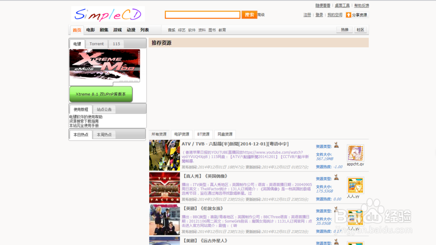Image resolution: width=436 pixels, height=245 pixels.
Task: Open the ATV / TVB news thumbnail
Action: click(x=164, y=155)
